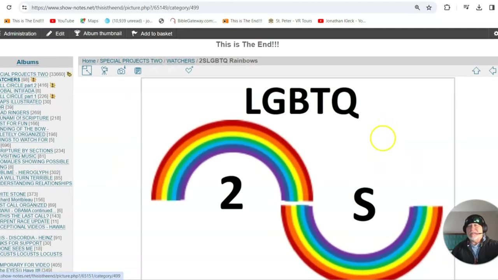Click Edit in the admin toolbar
Screen dimensions: 498x280
56,33
